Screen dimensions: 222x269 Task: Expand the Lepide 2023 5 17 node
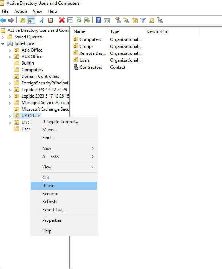[x=10, y=96]
